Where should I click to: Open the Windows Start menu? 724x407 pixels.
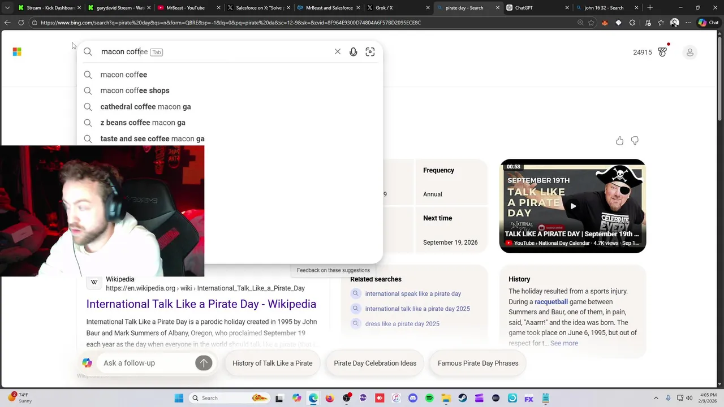179,398
